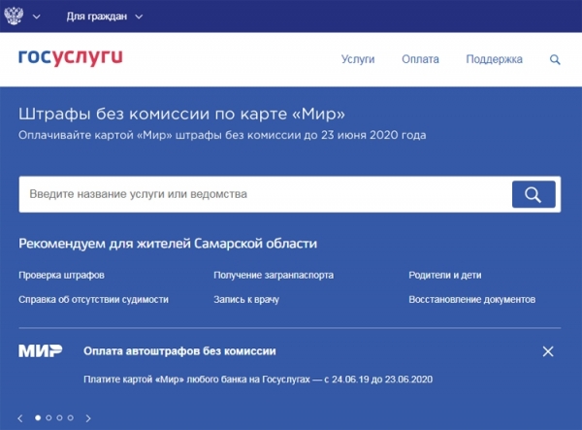Click the МИР card logo
The height and width of the screenshot is (430, 582).
point(40,351)
